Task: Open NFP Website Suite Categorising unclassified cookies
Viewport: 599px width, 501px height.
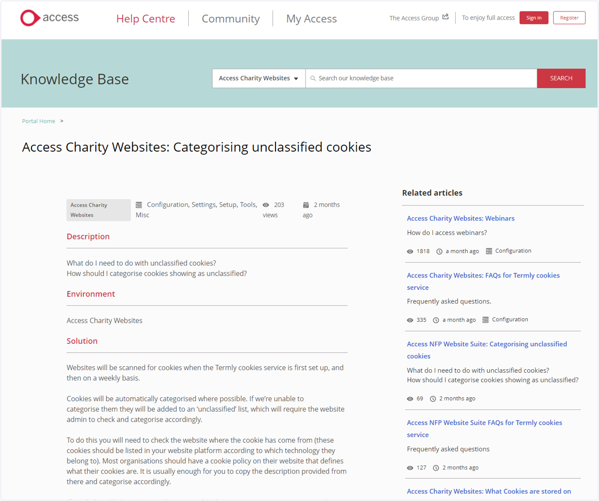Action: (x=487, y=350)
